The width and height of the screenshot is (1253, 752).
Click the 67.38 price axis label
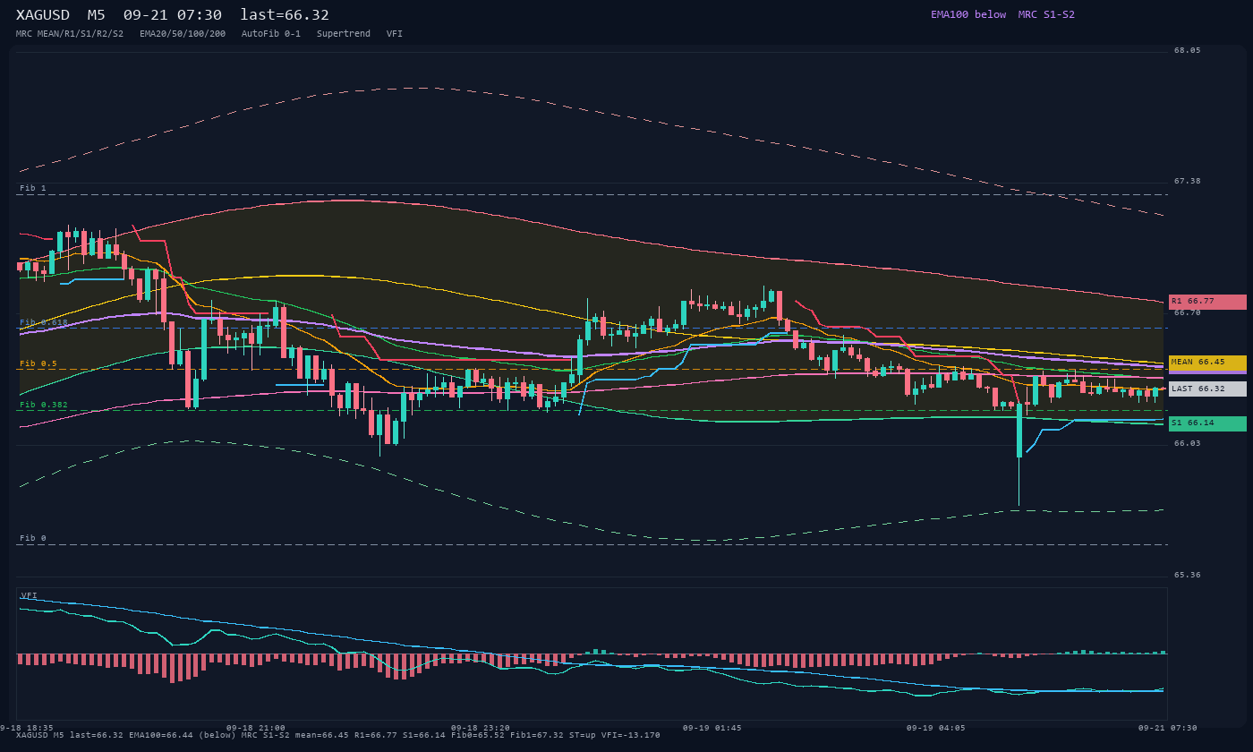coord(1188,181)
